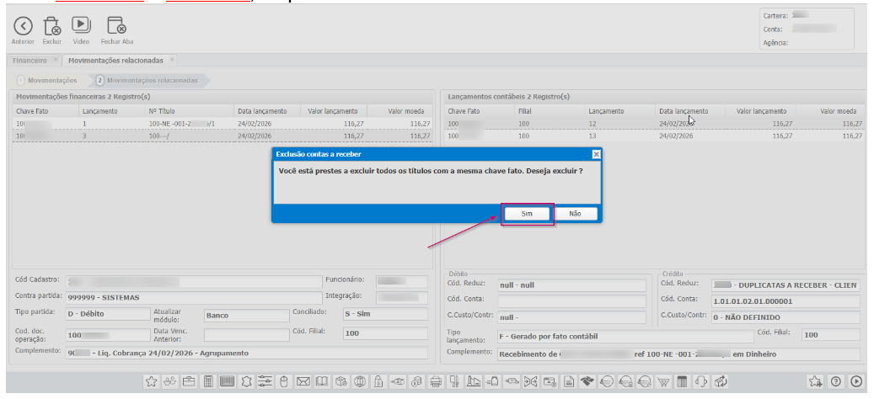874x399 pixels.
Task: Select accounting row with Lançamento 12
Action: click(x=654, y=124)
